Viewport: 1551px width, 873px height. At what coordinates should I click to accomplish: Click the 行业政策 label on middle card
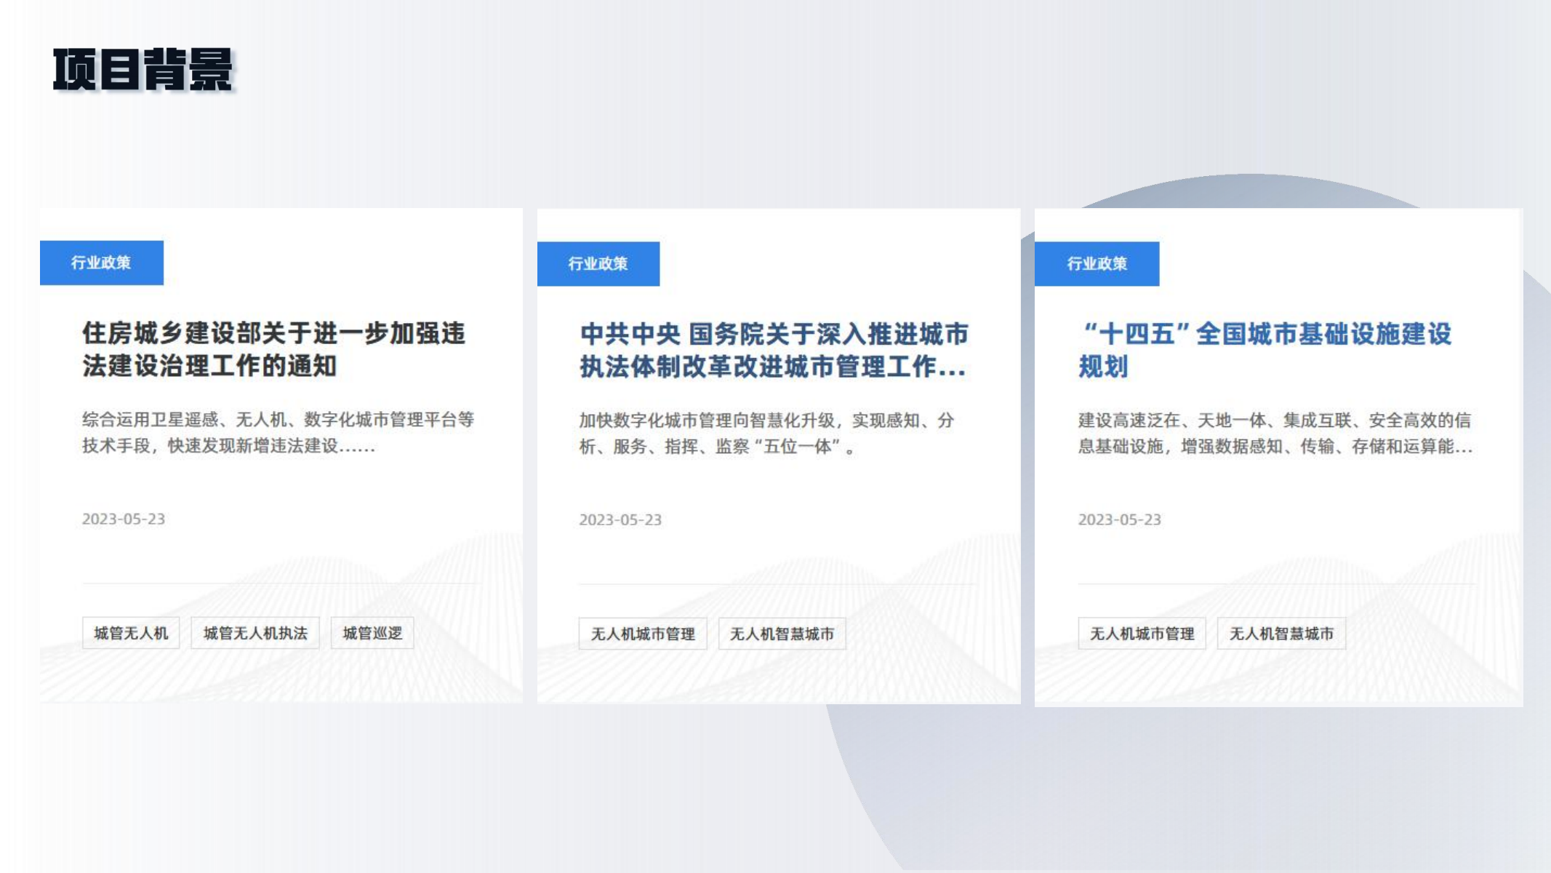(x=598, y=263)
